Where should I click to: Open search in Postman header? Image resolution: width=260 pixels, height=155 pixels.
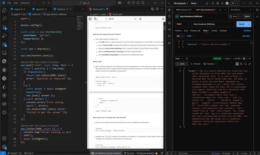(207, 3)
